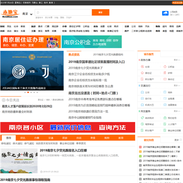Viewport: 183px width, 183px height.
Task: Click the 地铁 subway icon
Action: coord(165,93)
